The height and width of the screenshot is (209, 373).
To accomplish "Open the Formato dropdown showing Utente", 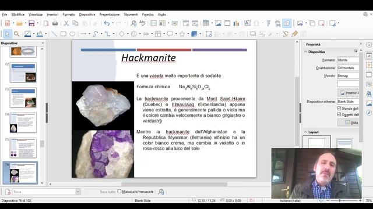I will coord(348,60).
